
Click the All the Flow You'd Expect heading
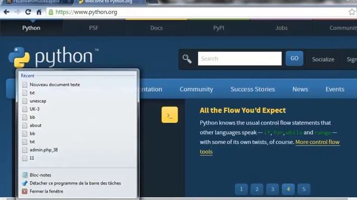point(243,111)
